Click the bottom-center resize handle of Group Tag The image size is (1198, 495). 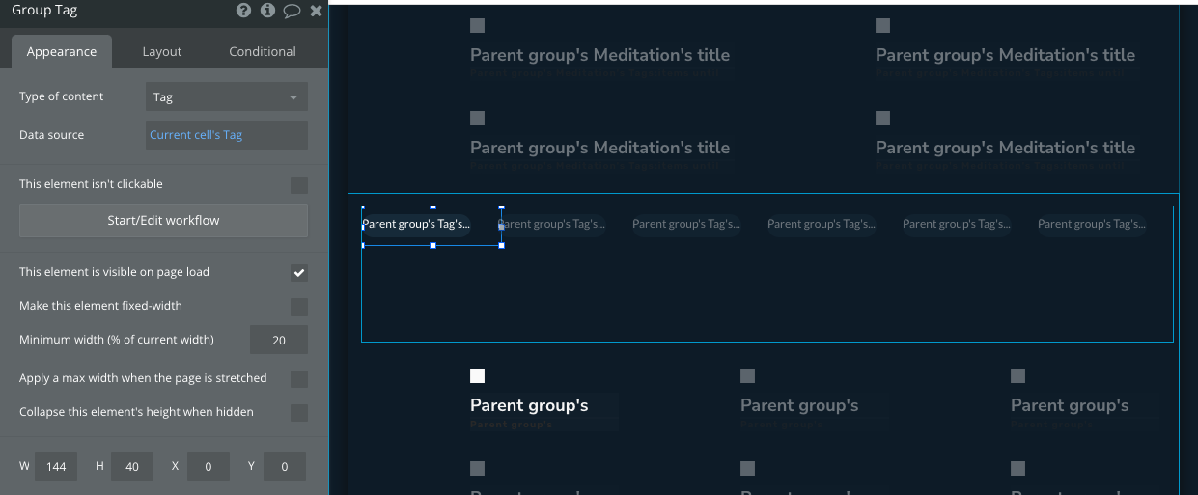[x=432, y=246]
